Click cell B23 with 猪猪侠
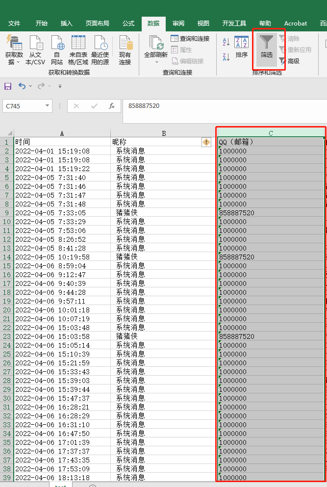This screenshot has width=327, height=487. click(x=164, y=336)
